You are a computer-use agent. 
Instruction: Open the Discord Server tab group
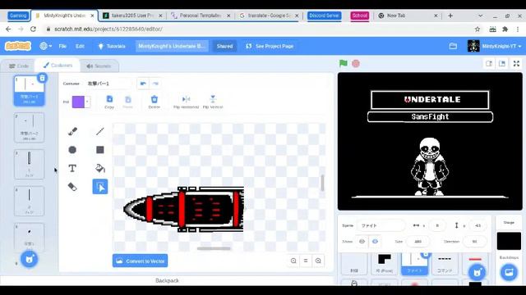[x=324, y=16]
